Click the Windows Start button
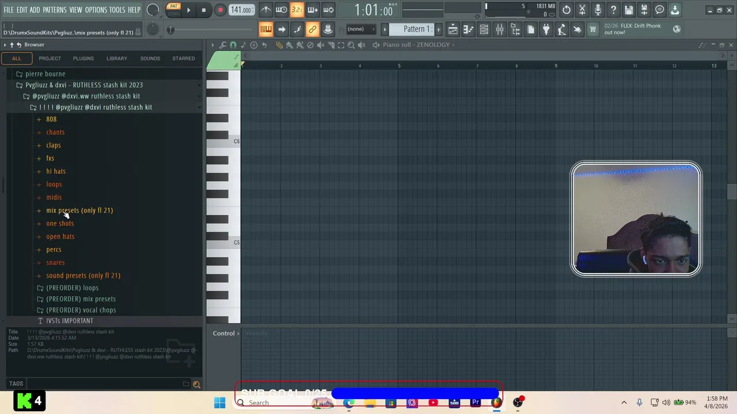 click(220, 402)
